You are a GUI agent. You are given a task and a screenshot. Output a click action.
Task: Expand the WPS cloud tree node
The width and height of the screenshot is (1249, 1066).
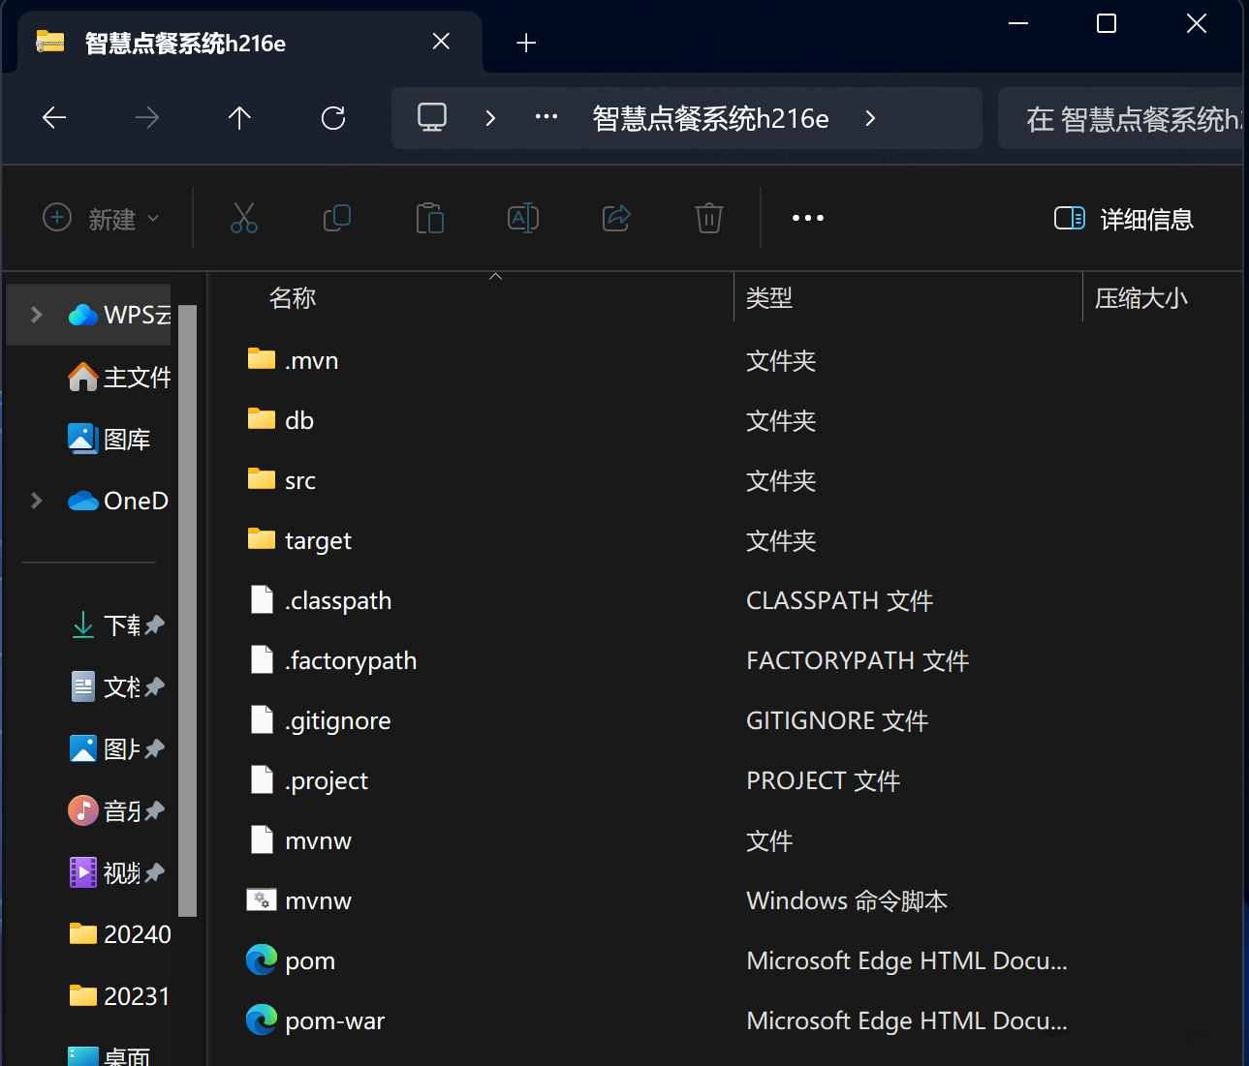coord(37,315)
